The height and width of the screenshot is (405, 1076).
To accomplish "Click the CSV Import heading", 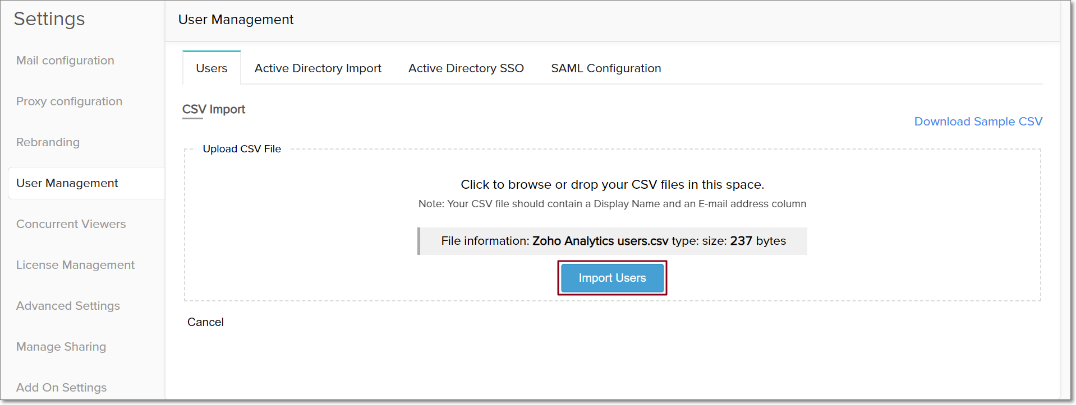I will pyautogui.click(x=214, y=109).
